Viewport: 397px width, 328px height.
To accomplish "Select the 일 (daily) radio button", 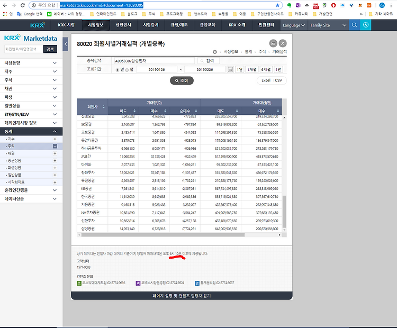I will [x=117, y=70].
